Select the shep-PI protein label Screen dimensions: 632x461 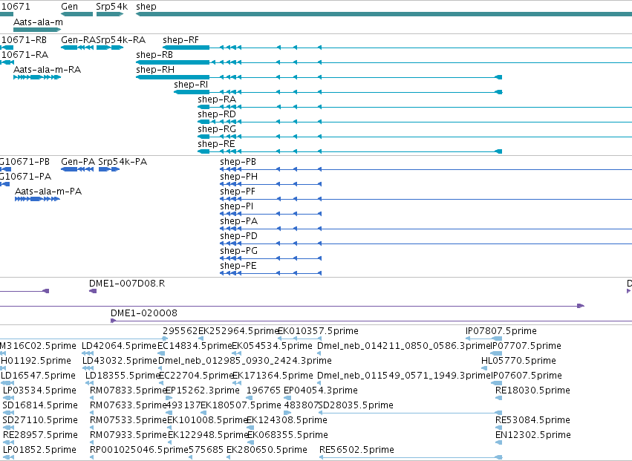[237, 206]
